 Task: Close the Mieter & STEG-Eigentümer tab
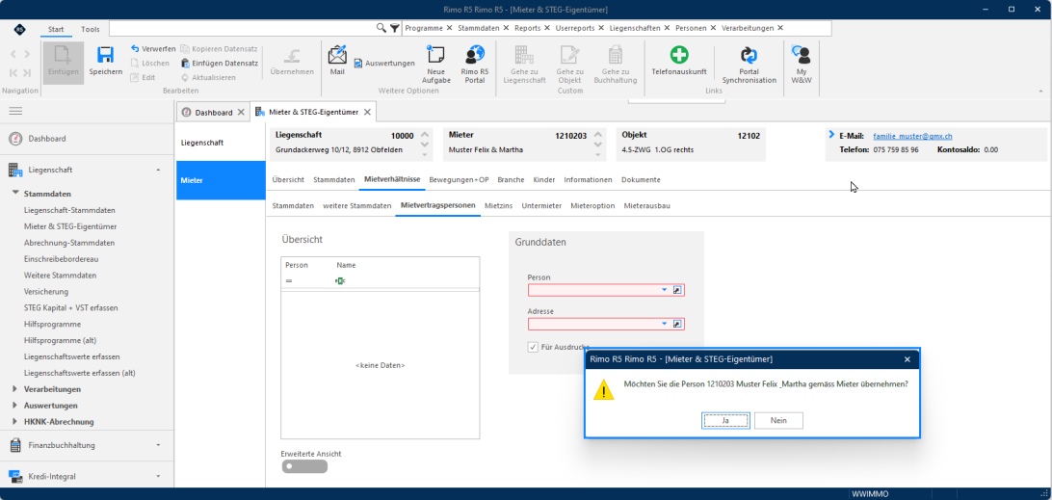pos(366,112)
